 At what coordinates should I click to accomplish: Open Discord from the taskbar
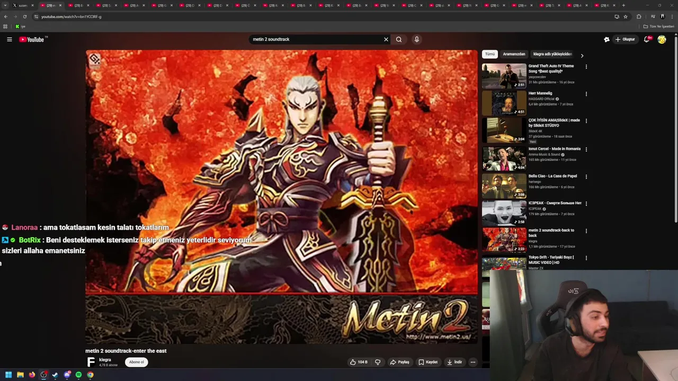[67, 375]
